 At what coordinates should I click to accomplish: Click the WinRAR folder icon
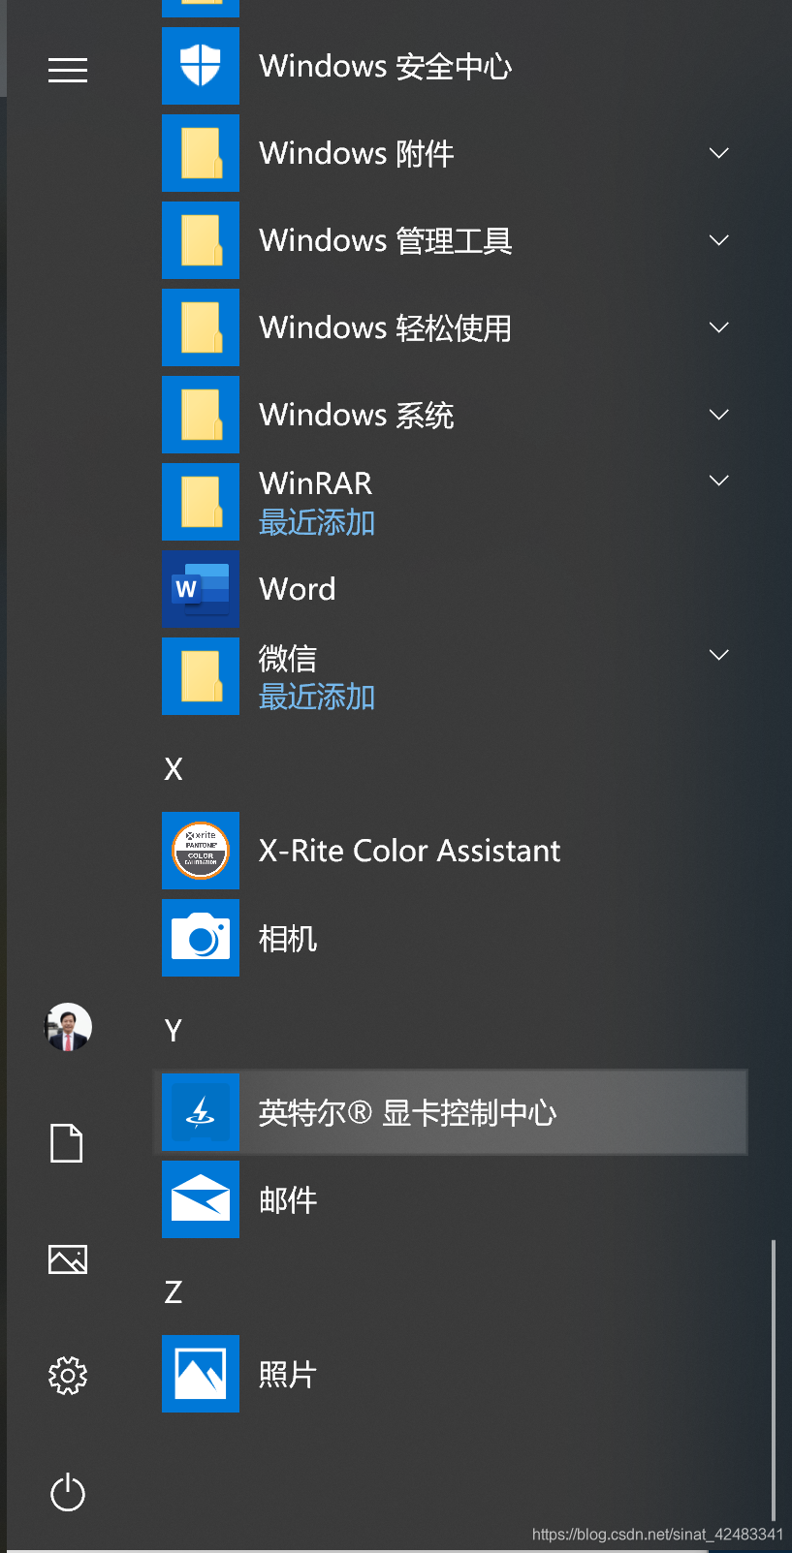pos(201,502)
